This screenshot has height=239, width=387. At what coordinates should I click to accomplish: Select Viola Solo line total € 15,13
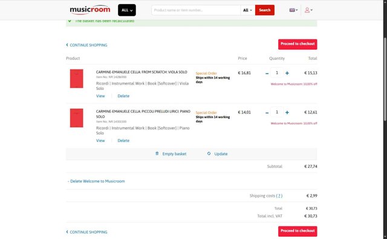(310, 72)
